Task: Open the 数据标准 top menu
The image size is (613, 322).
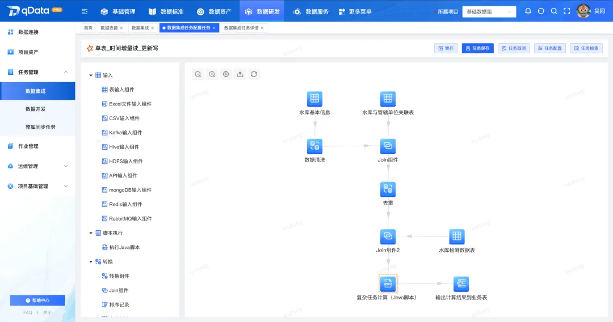Action: (166, 12)
